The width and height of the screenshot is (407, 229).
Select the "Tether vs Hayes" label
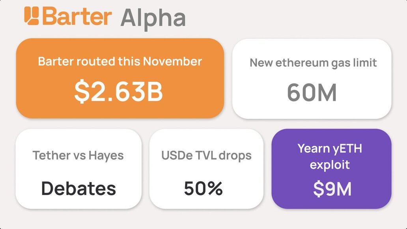78,155
